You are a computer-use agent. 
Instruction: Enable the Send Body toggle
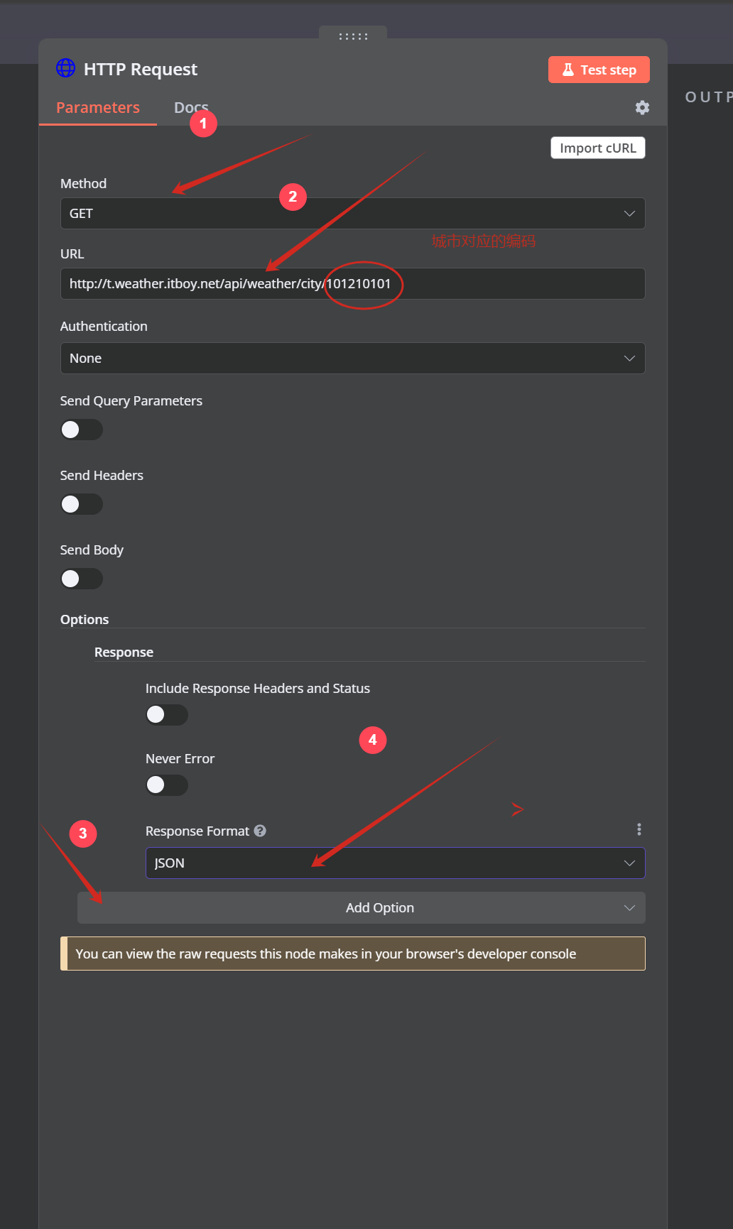click(x=82, y=579)
